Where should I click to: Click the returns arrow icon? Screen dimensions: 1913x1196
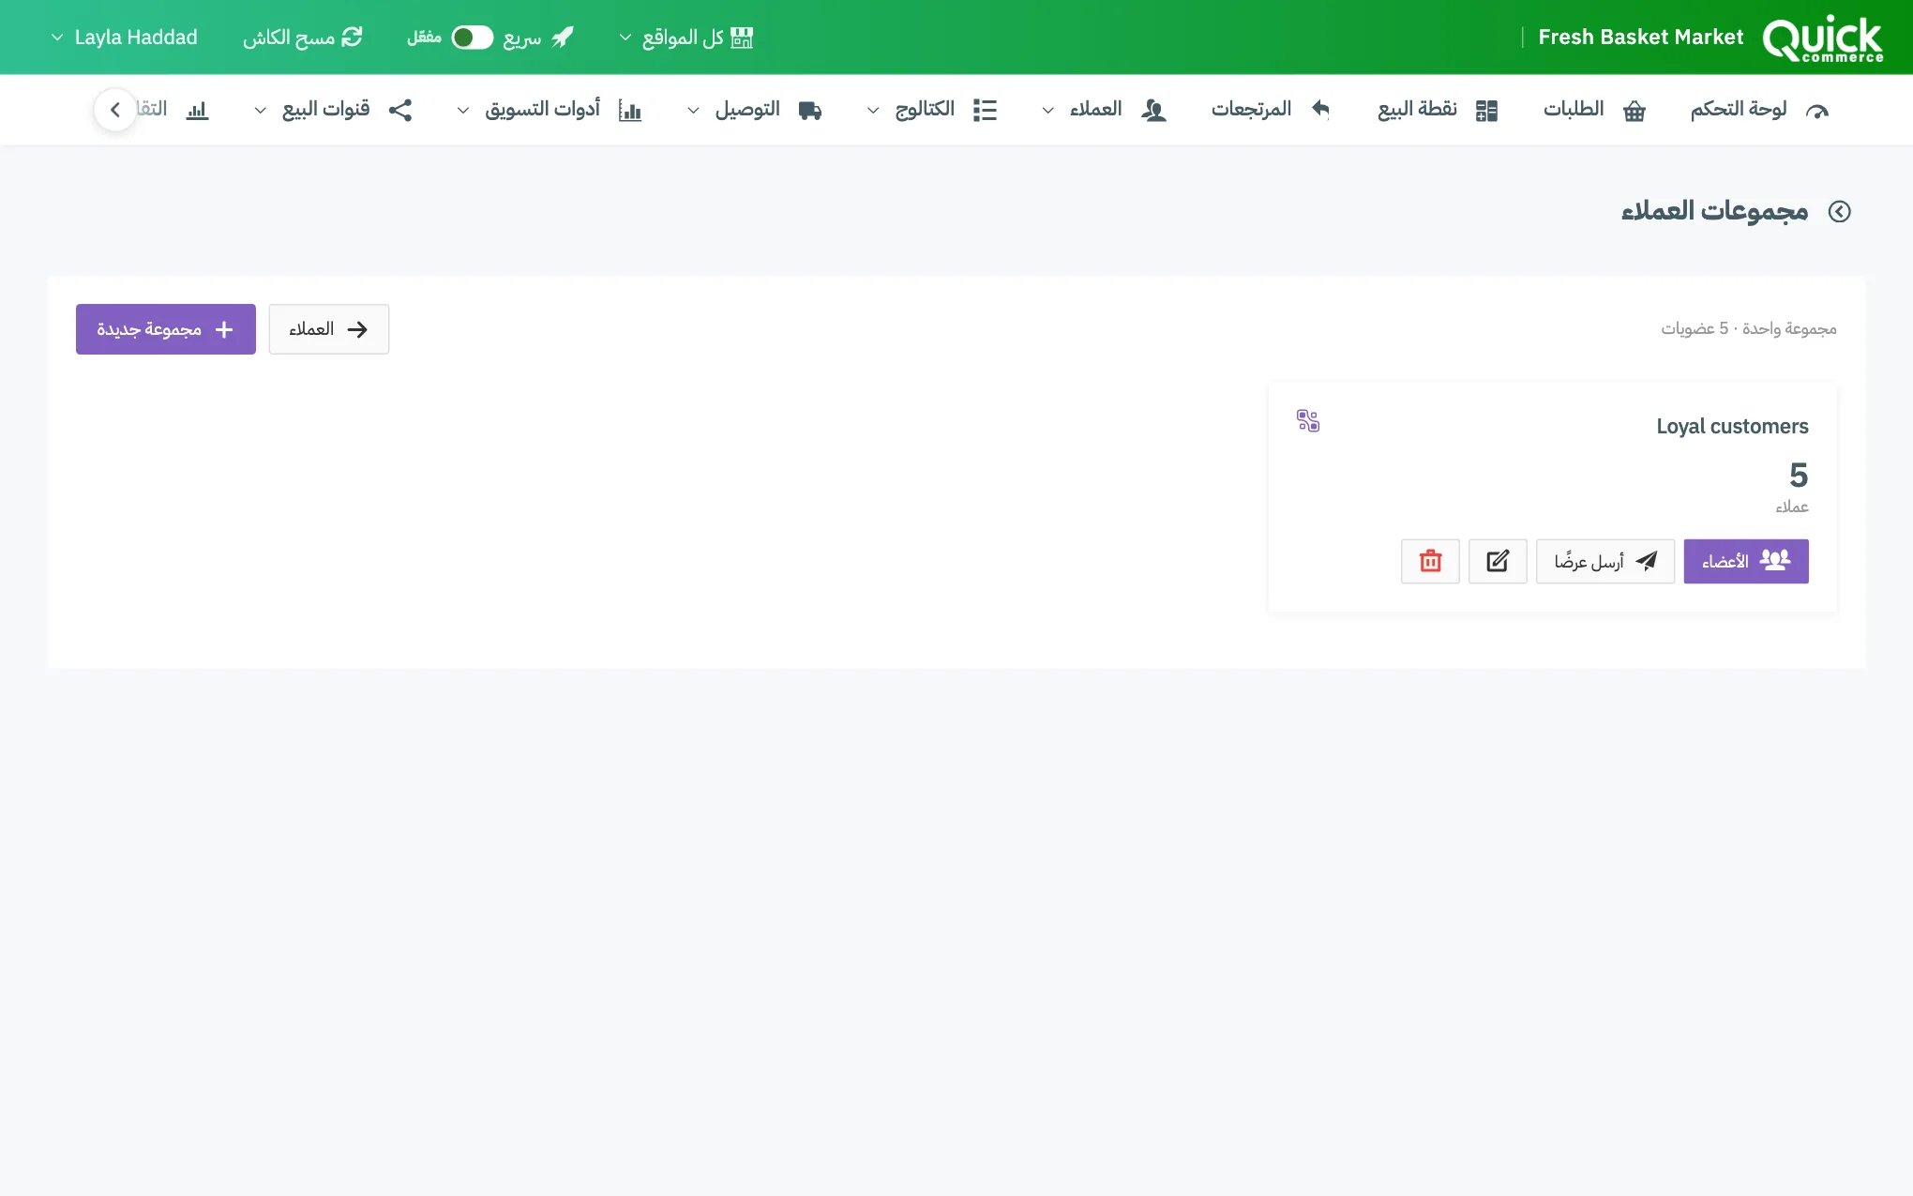[x=1320, y=110]
